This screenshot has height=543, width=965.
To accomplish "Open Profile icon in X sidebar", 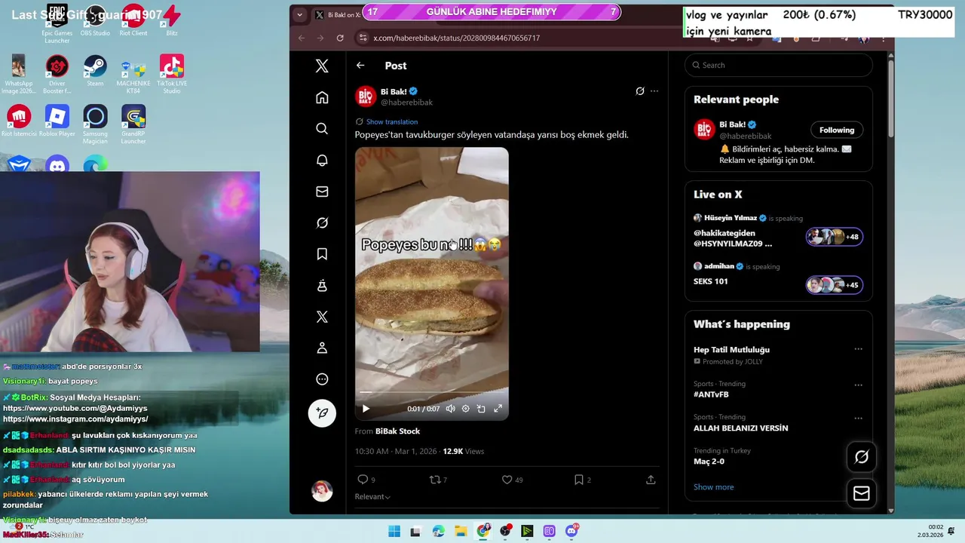I will click(322, 348).
